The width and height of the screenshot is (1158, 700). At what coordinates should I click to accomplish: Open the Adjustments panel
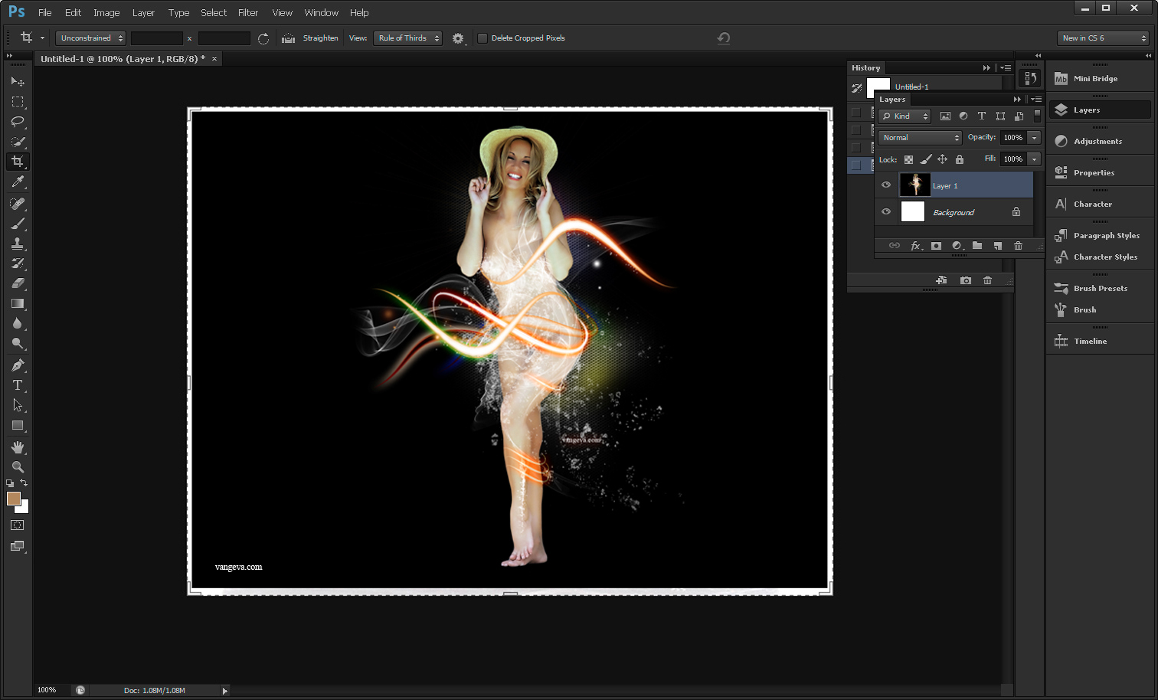click(1097, 141)
